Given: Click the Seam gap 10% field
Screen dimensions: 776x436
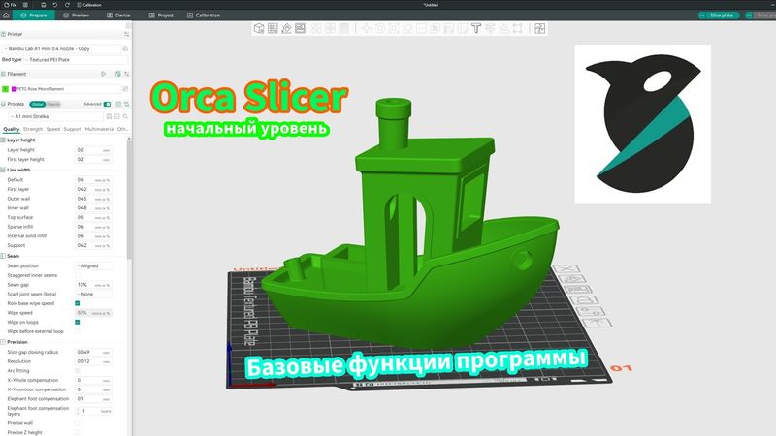Looking at the screenshot, I should click(x=93, y=285).
